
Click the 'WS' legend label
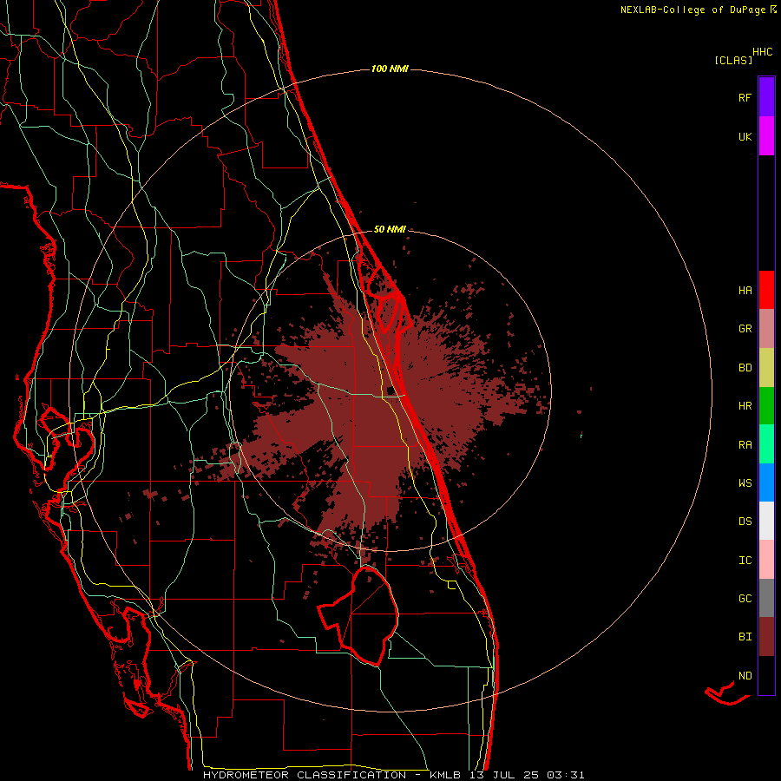tap(745, 483)
